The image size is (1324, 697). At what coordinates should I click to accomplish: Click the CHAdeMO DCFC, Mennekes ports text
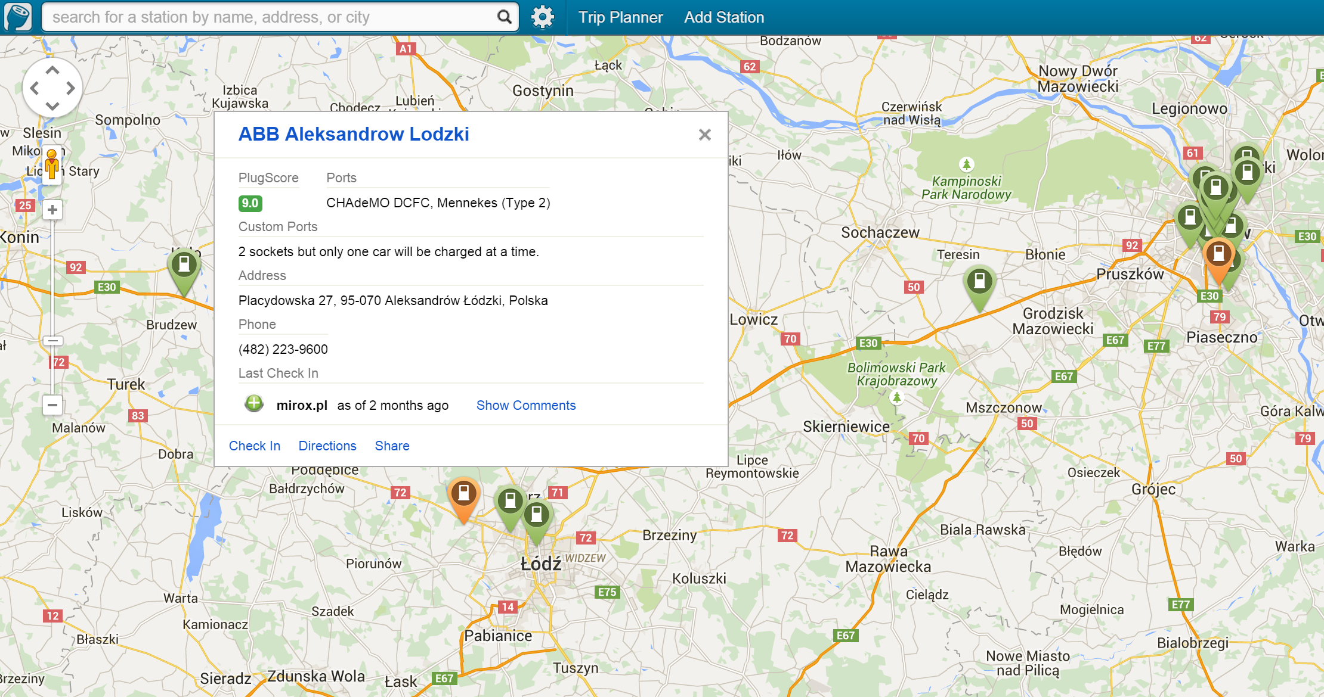pos(438,203)
